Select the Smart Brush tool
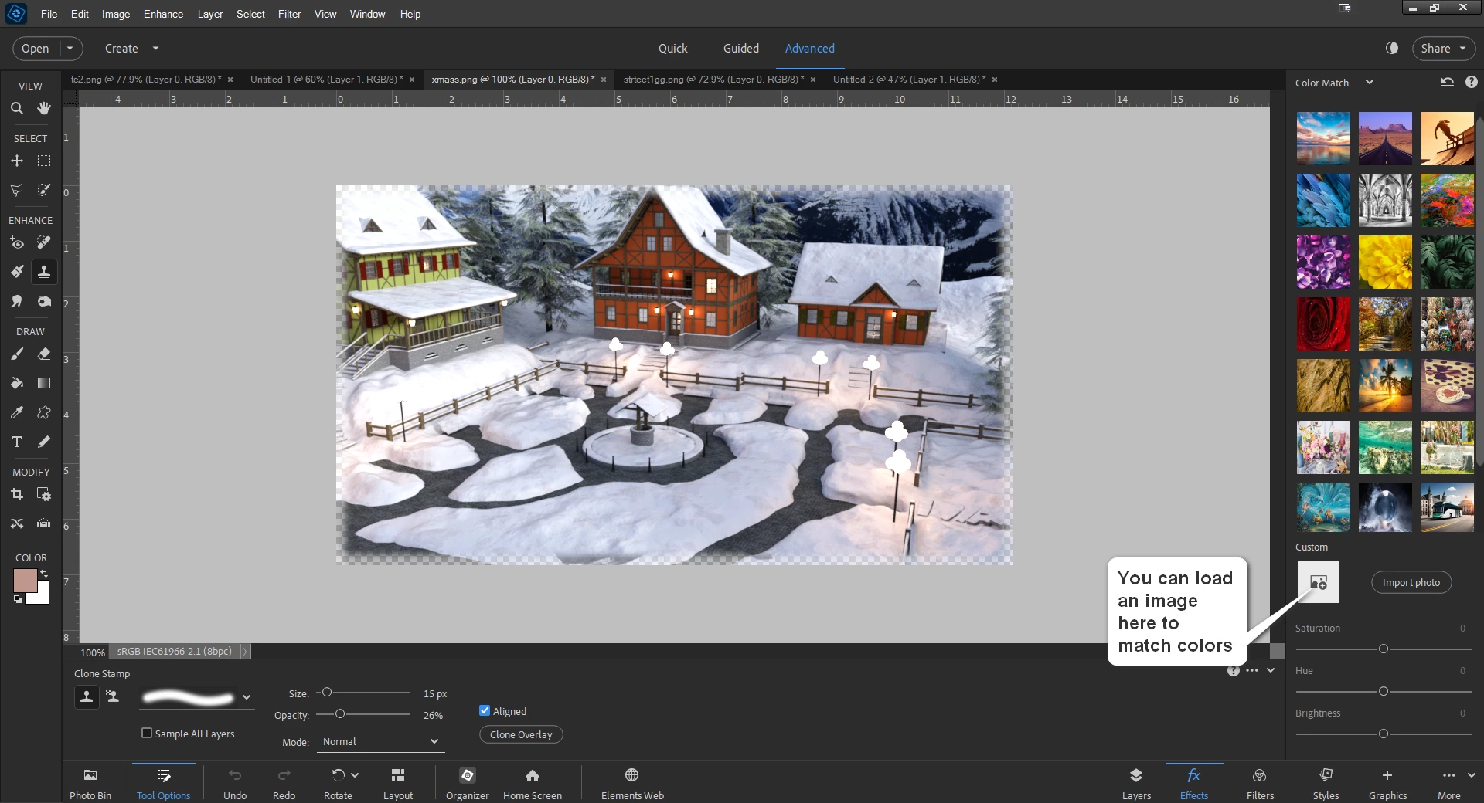Viewport: 1484px width, 803px height. tap(16, 272)
